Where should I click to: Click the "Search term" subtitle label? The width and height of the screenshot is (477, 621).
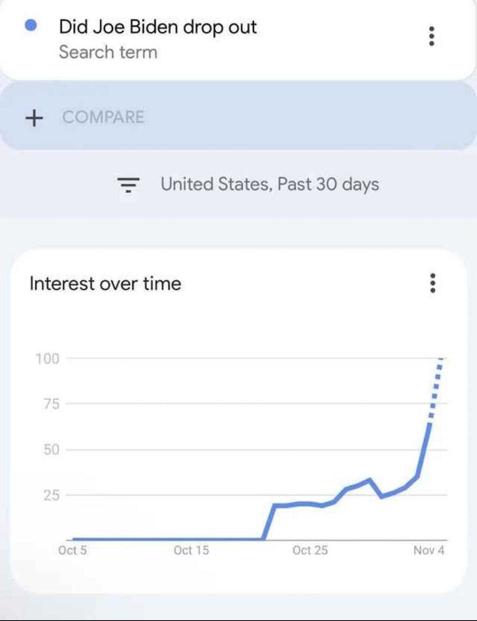tap(108, 52)
